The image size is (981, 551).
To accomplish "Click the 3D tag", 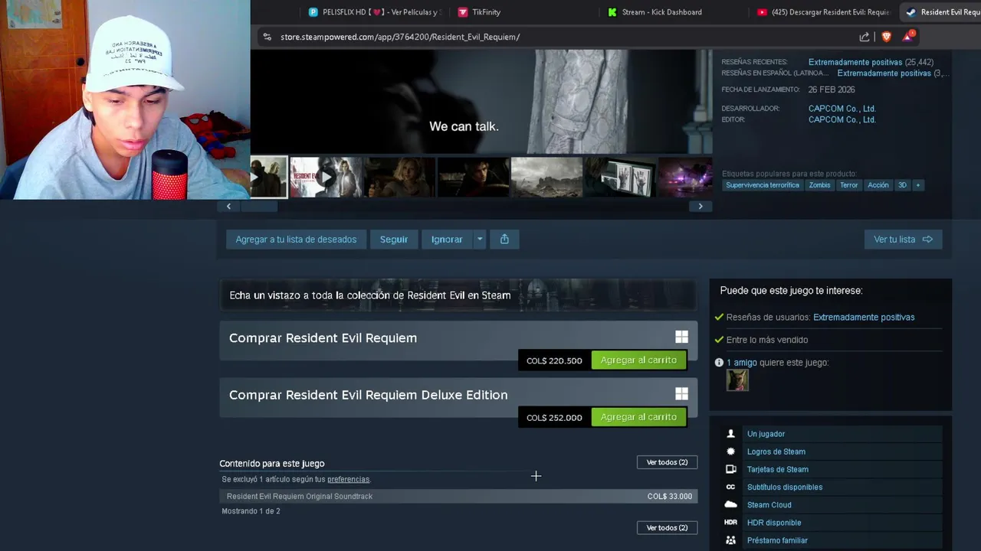I will click(x=902, y=185).
